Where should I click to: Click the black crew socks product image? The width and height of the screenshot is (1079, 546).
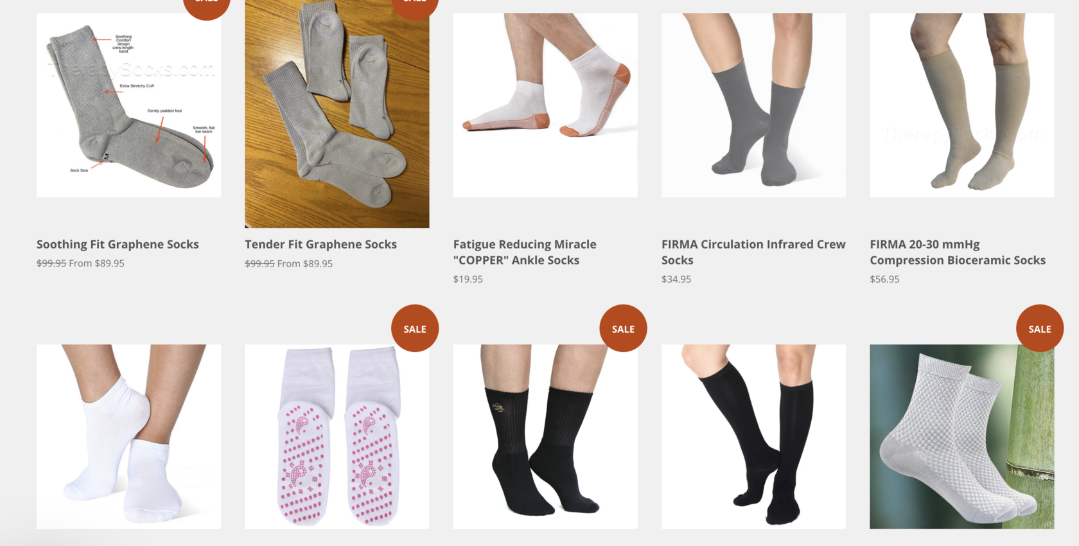coord(545,437)
